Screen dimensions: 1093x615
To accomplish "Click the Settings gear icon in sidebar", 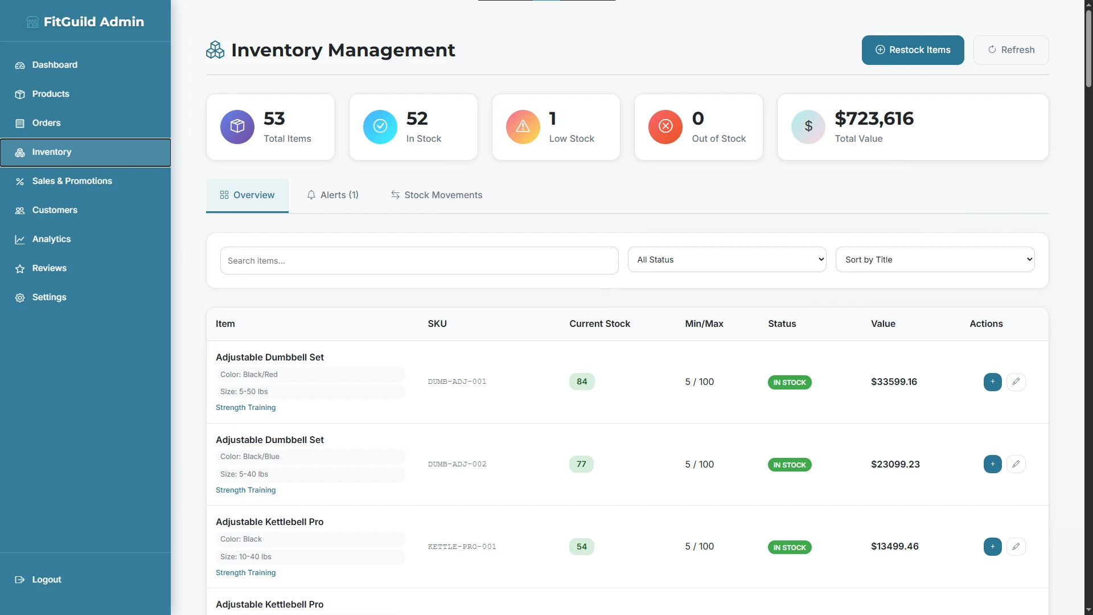I will 20,298.
